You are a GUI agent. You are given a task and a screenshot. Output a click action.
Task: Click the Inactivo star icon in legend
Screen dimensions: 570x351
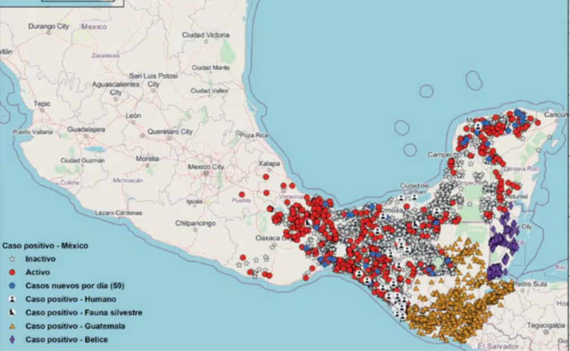12,259
